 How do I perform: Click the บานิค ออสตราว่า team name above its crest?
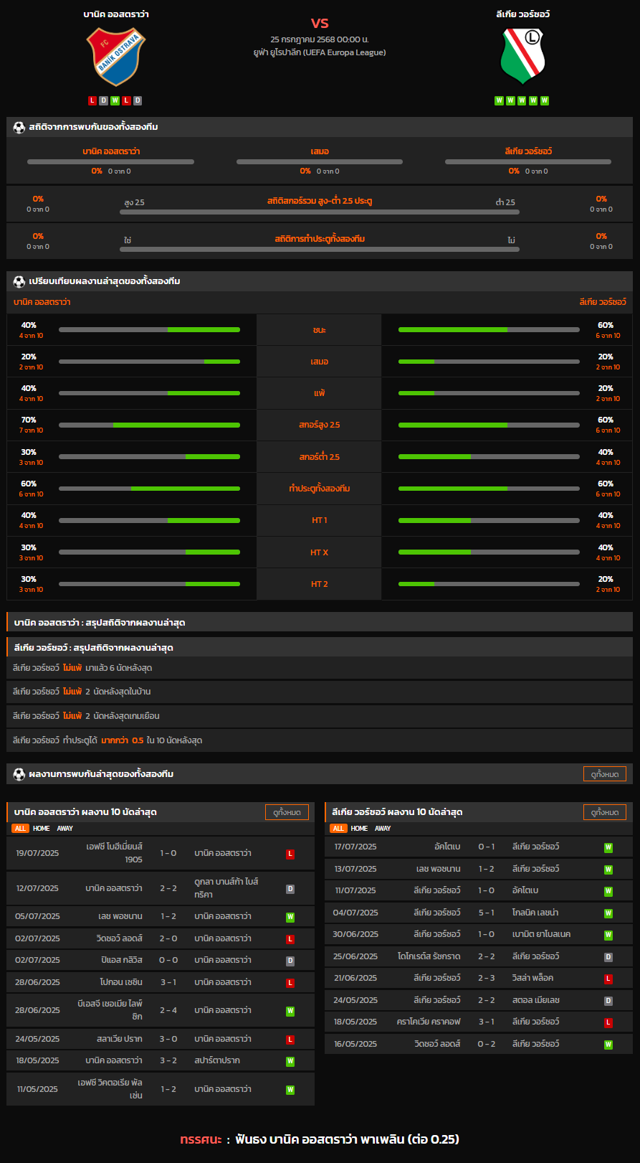click(x=116, y=14)
